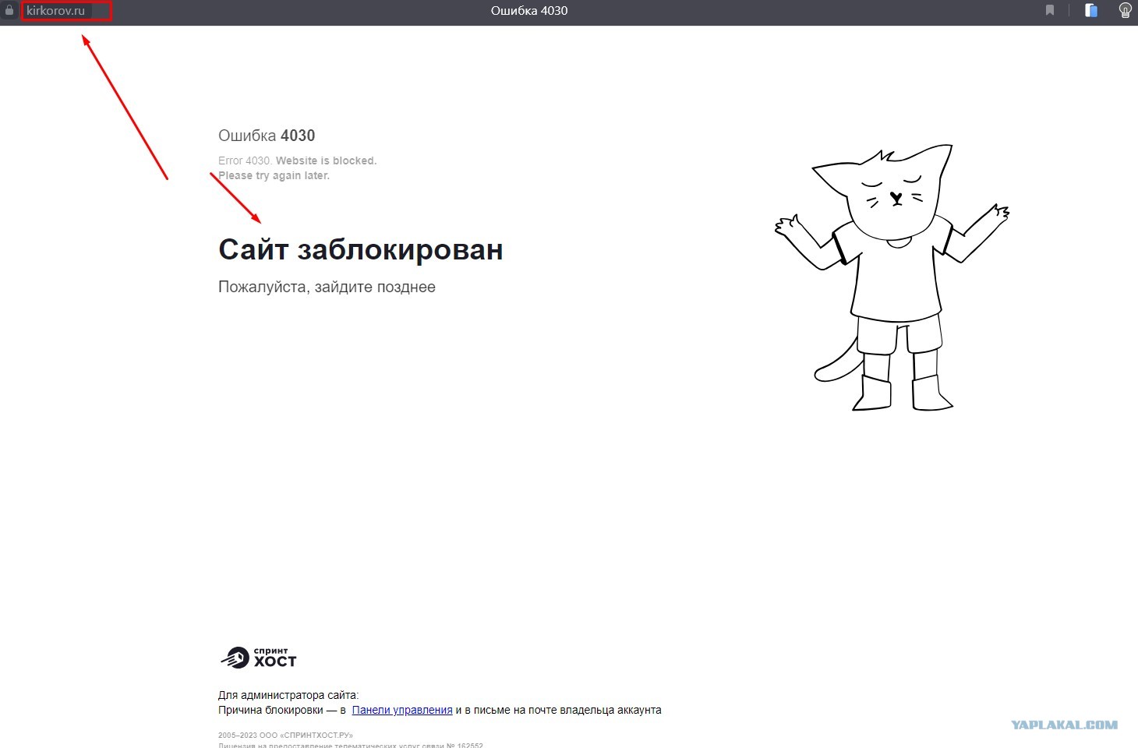Open the "Панели управления" link
Image resolution: width=1138 pixels, height=748 pixels.
[402, 710]
